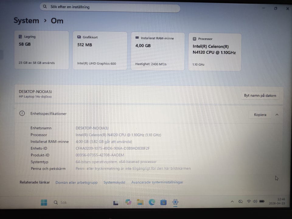292x219 pixels.
Task: Click the RAM-minne memory chip icon
Action: point(137,38)
